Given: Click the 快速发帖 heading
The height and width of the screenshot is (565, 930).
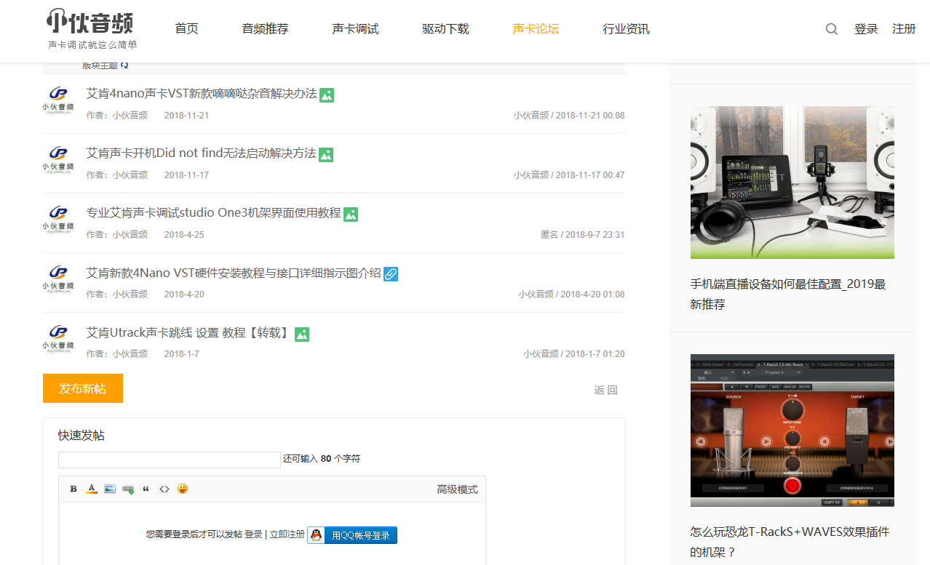Looking at the screenshot, I should [x=82, y=436].
